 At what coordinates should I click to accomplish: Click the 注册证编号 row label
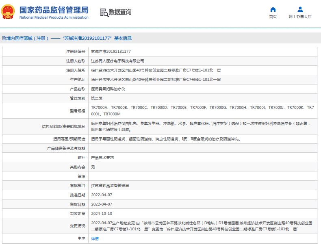coord(76,52)
